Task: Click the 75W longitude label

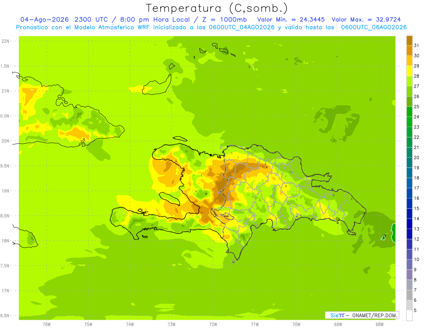Action: point(88,324)
